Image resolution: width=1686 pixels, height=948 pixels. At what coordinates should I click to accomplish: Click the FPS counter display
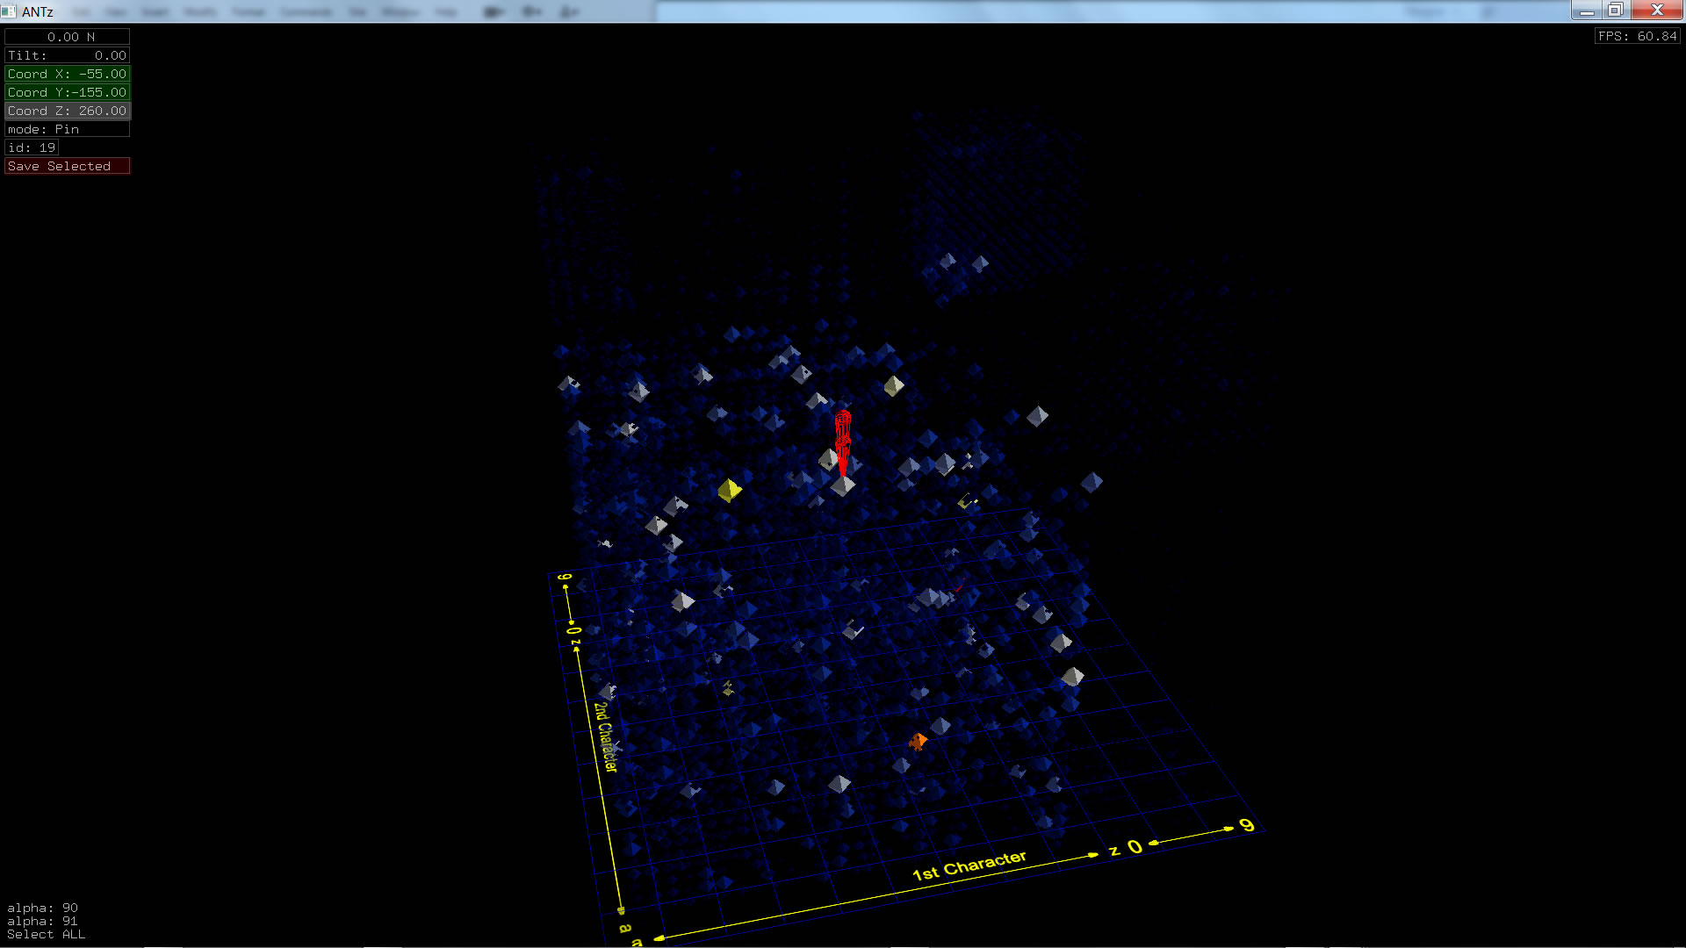pos(1637,36)
